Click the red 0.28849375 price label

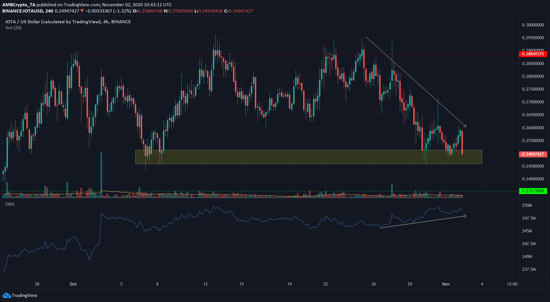coord(533,54)
